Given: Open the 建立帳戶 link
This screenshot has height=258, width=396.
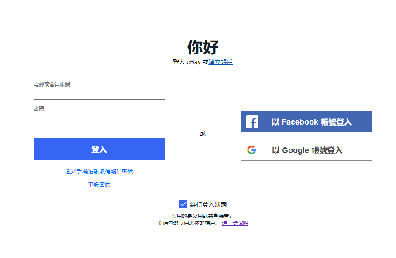Looking at the screenshot, I should pos(220,62).
